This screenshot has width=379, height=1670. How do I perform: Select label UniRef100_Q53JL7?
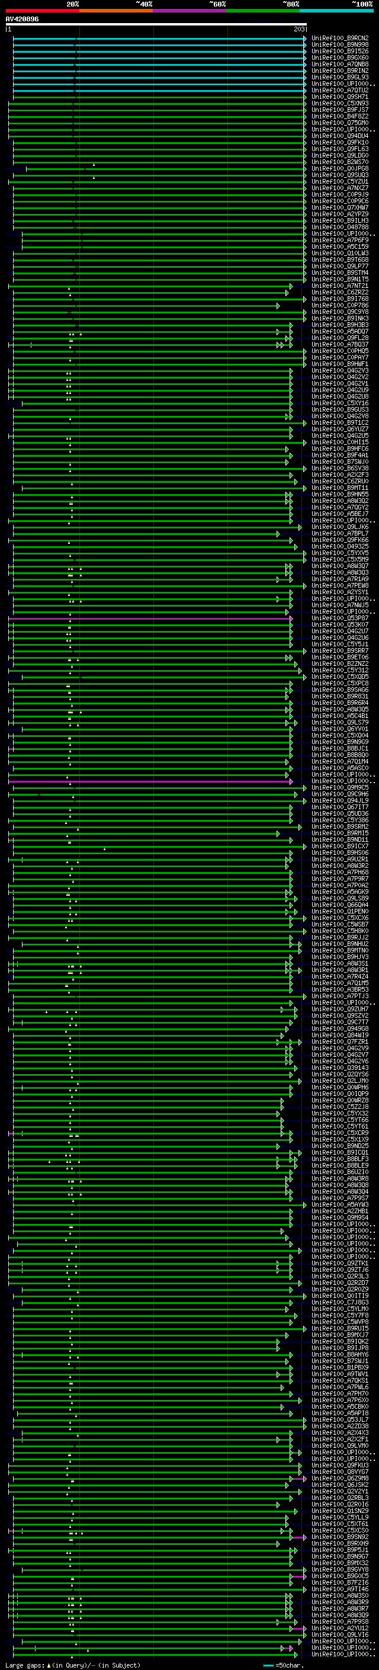[340, 1420]
